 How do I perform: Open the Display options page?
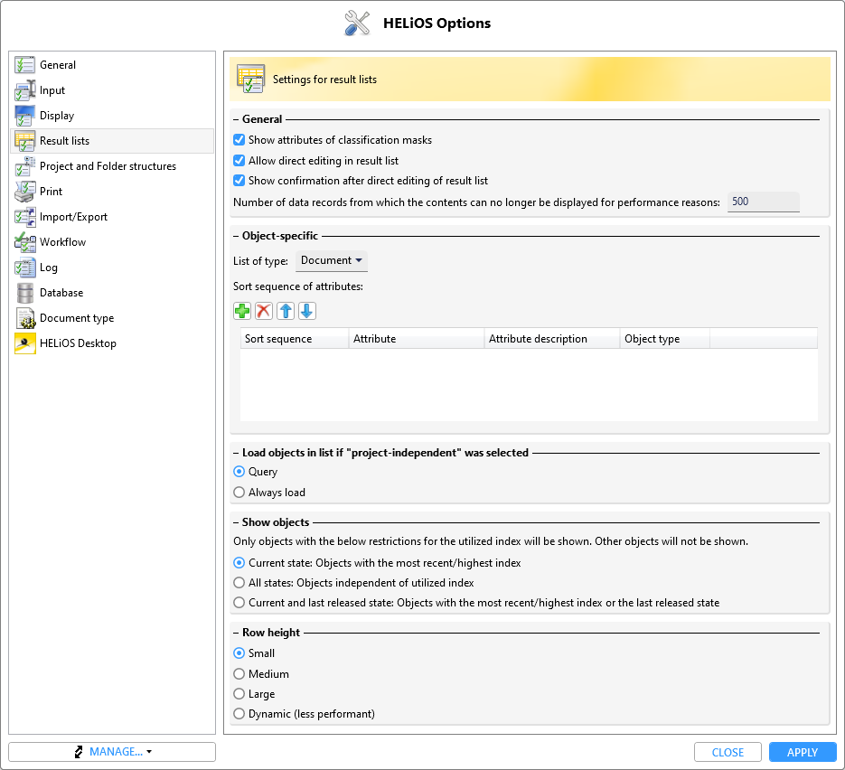(112, 116)
